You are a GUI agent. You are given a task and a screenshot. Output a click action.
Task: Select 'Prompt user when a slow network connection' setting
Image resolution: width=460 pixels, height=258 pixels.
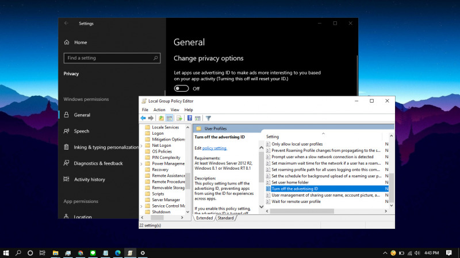tap(322, 157)
